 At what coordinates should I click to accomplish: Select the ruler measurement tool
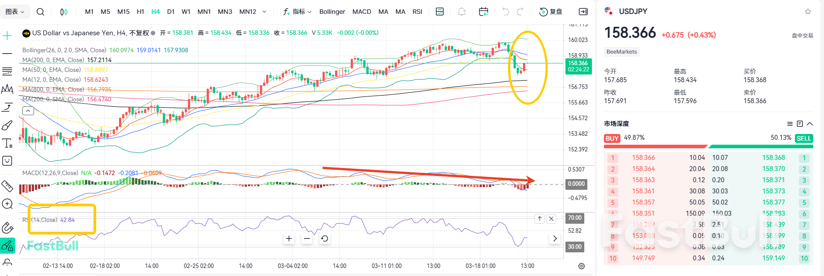7,185
